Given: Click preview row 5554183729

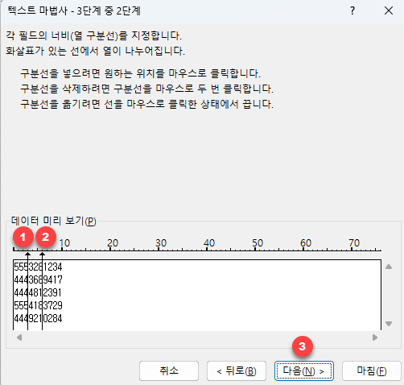Looking at the screenshot, I should (x=38, y=305).
